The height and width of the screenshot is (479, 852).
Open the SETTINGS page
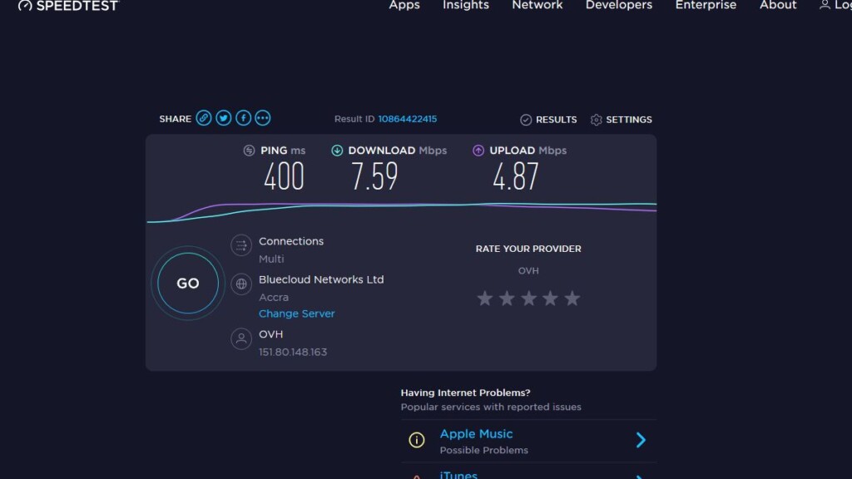[x=629, y=120]
